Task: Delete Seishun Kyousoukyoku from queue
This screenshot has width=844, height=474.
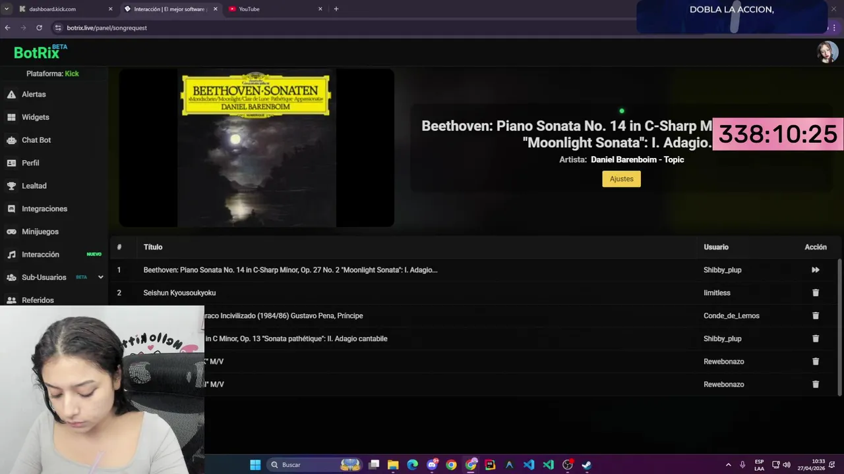Action: (815, 293)
